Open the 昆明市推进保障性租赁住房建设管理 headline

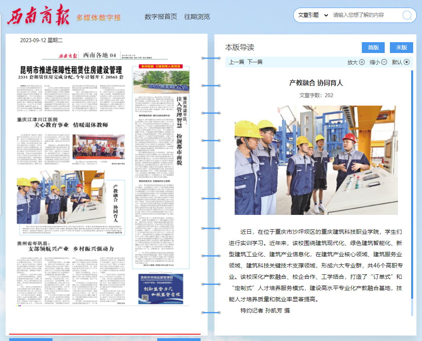click(x=71, y=69)
